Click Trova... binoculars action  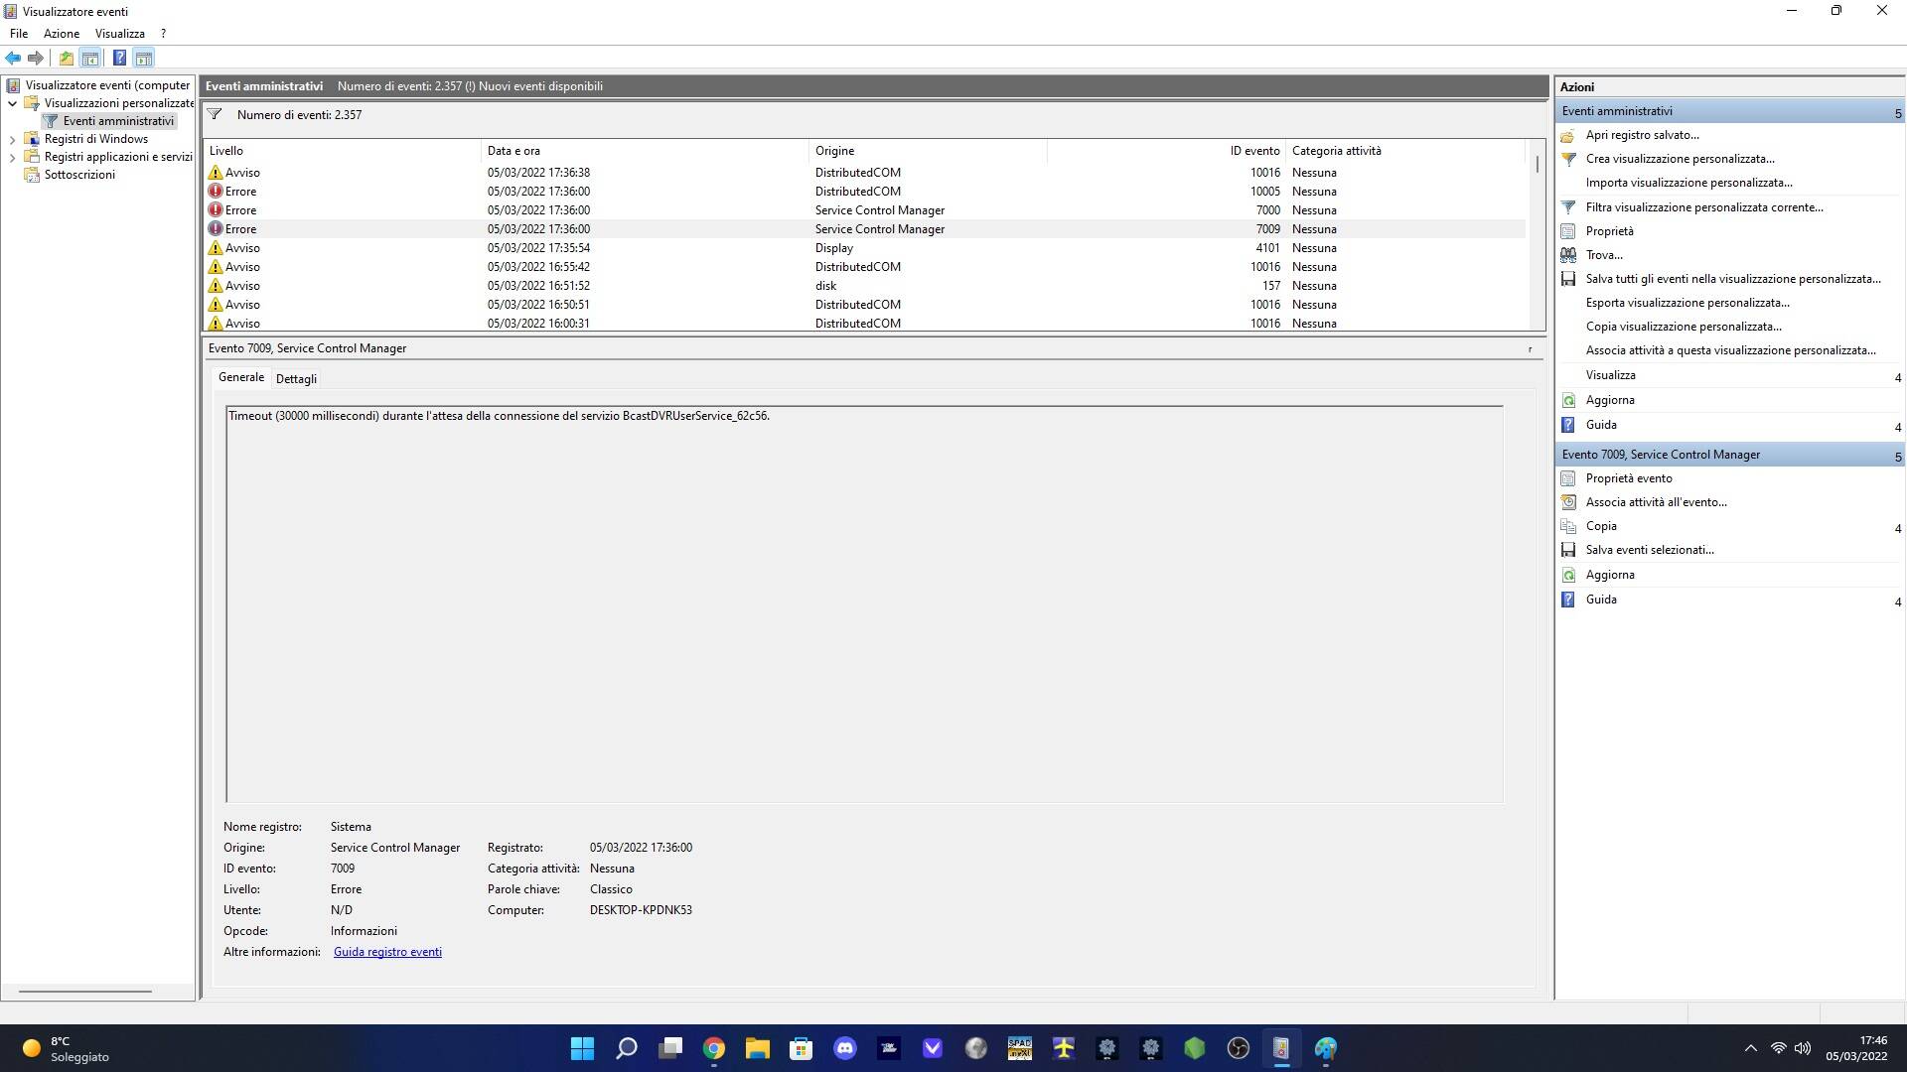point(1604,255)
